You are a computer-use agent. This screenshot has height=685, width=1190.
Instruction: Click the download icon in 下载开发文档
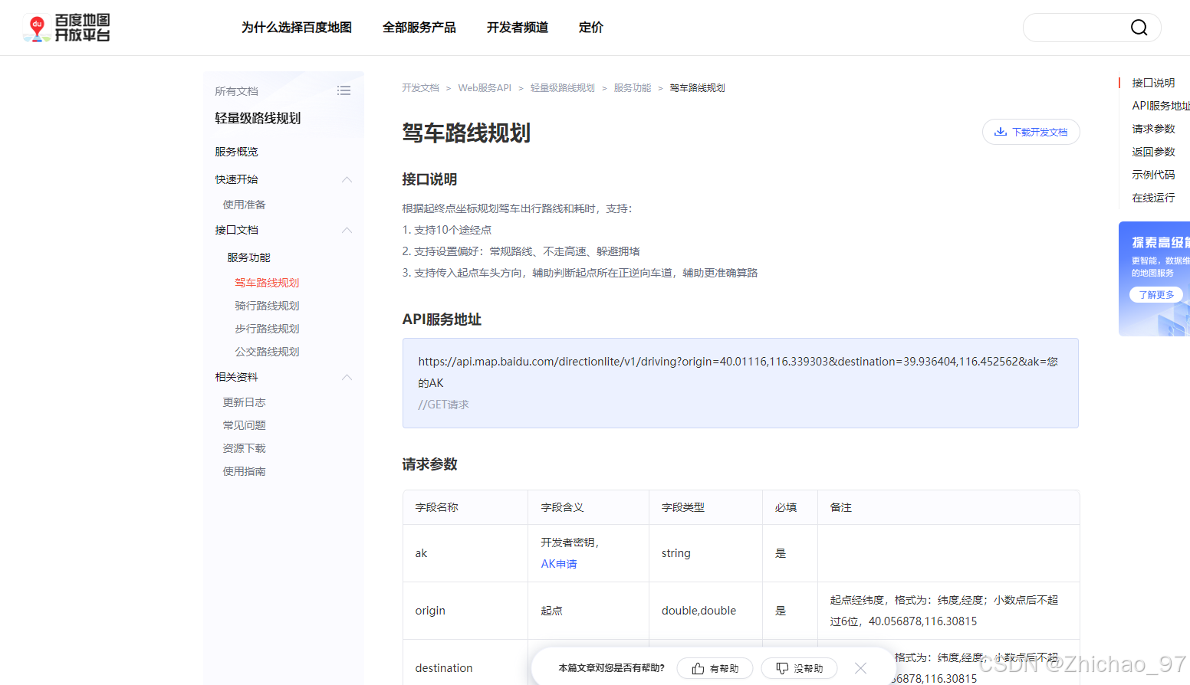(x=1000, y=132)
